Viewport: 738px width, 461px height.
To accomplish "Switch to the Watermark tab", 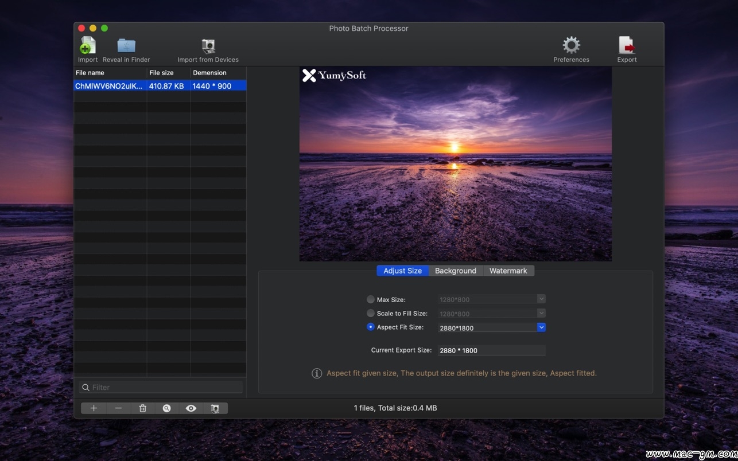I will (x=508, y=271).
